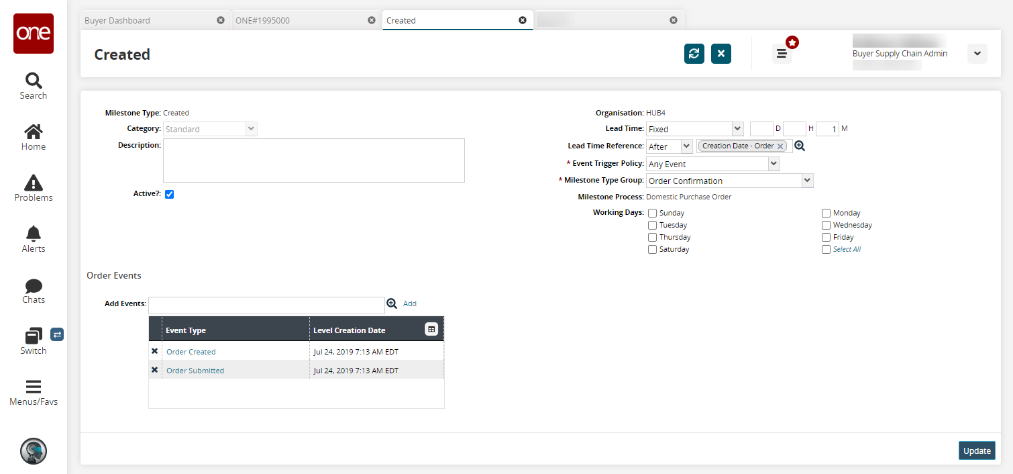
Task: Open Alerts bell icon
Action: tap(33, 233)
